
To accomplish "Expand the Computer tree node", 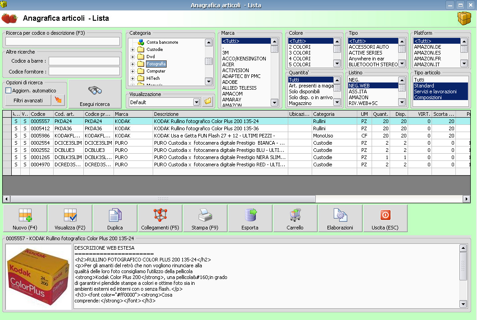I will [132, 72].
